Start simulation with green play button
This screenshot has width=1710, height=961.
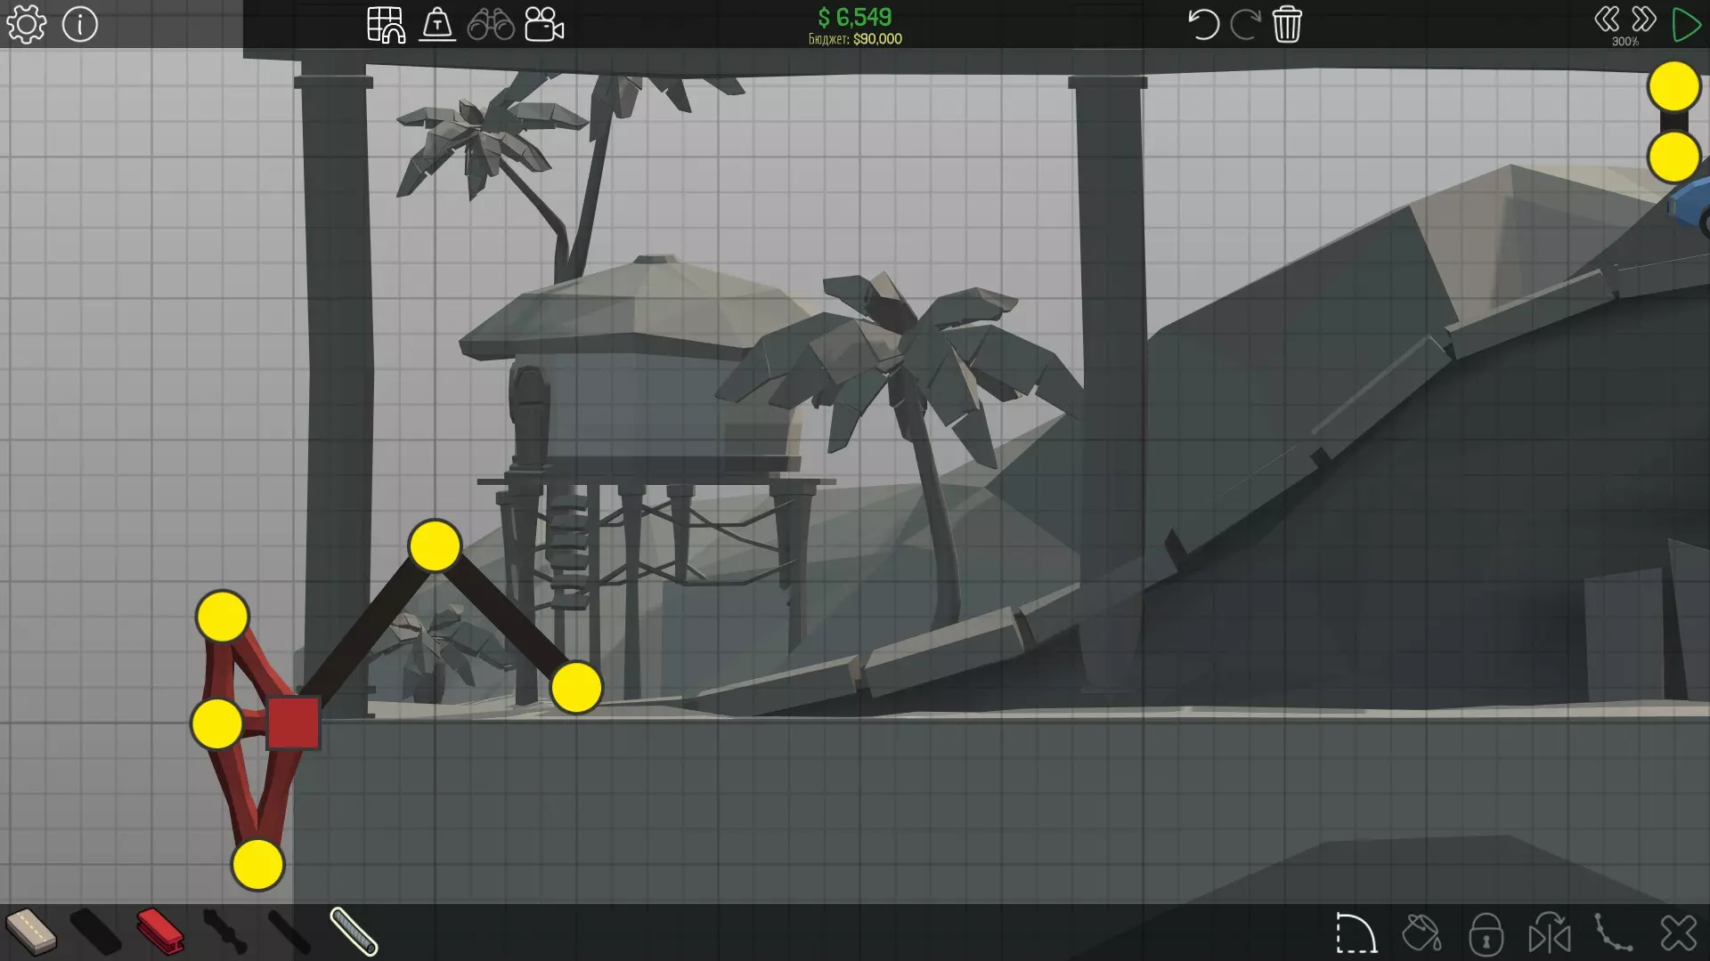[1686, 24]
